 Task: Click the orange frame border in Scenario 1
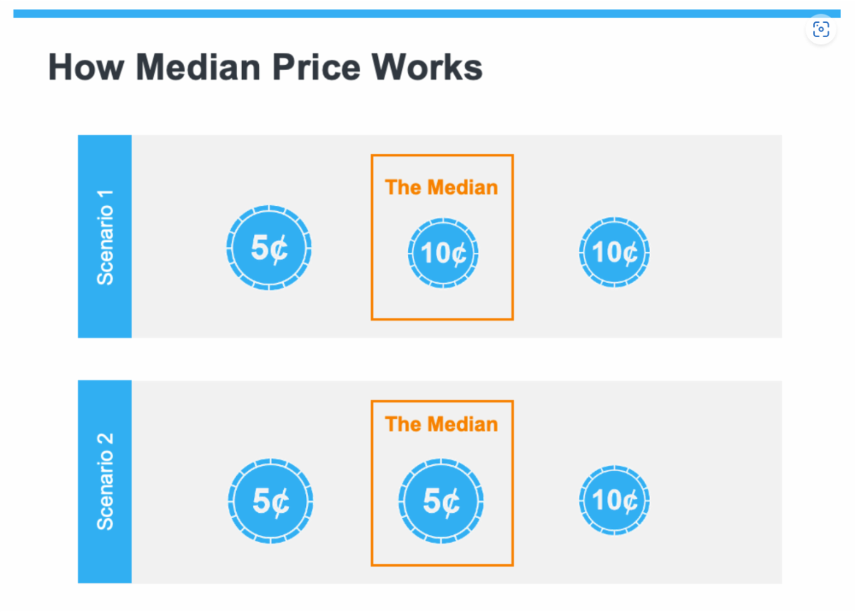point(372,237)
